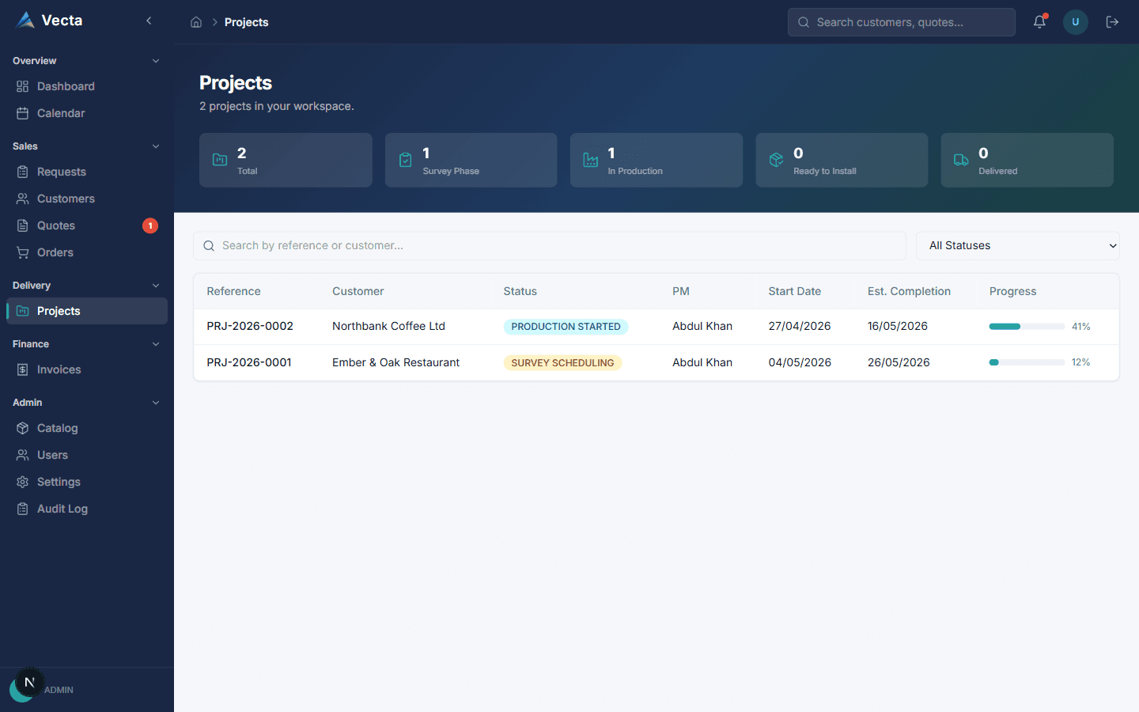This screenshot has height=712, width=1139.
Task: Collapse the Admin section
Action: [156, 403]
